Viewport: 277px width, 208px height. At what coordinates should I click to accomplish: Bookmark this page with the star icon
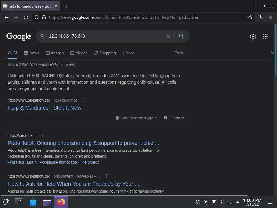(250, 17)
